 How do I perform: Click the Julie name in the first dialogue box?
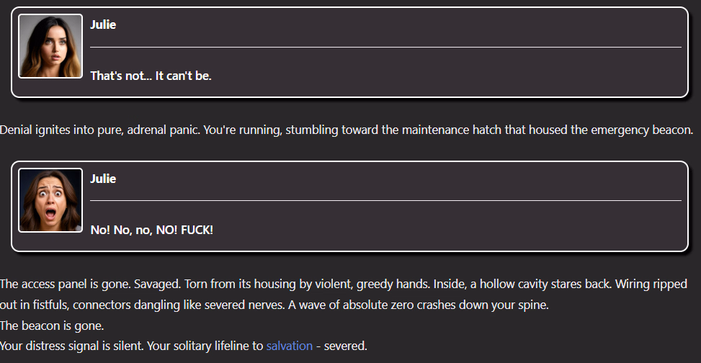click(103, 24)
